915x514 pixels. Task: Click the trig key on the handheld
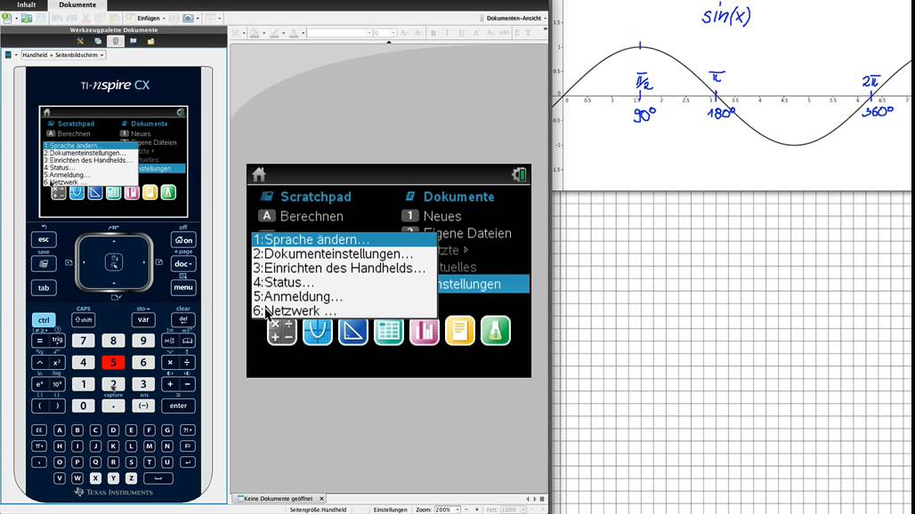(57, 341)
